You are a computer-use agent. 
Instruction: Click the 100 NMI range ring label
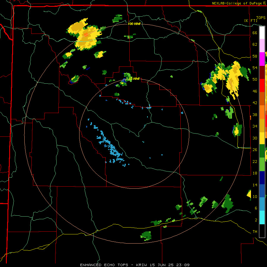[134, 24]
